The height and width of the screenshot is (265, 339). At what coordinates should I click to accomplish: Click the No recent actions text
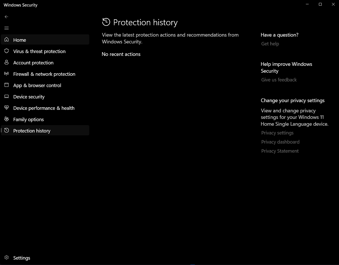pyautogui.click(x=121, y=54)
